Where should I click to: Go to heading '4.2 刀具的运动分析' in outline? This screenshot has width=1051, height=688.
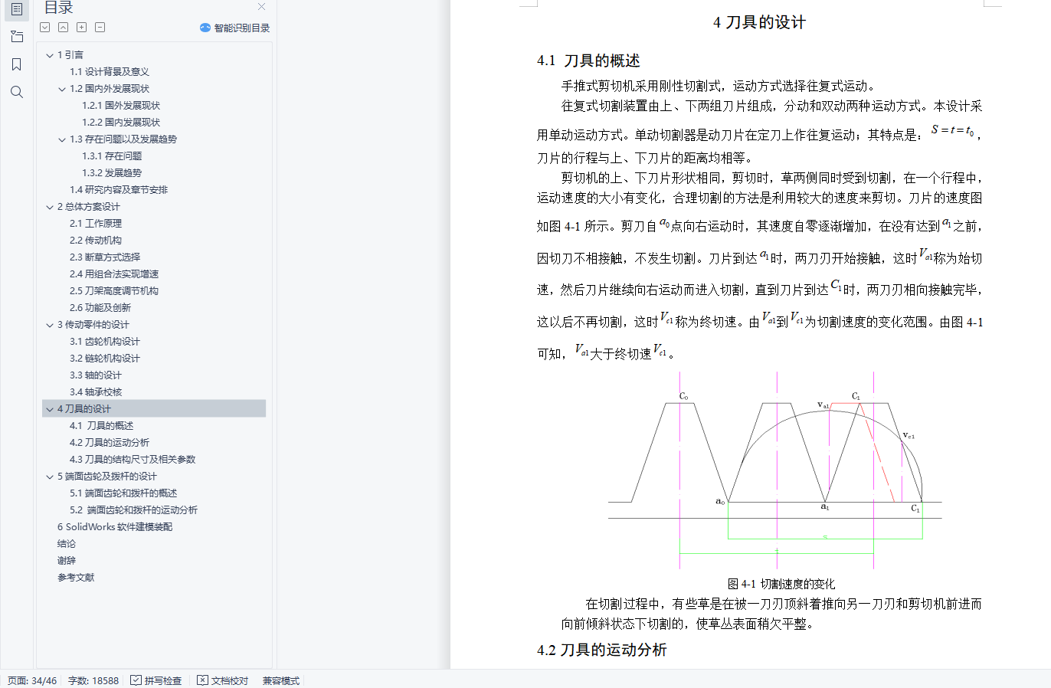[110, 443]
